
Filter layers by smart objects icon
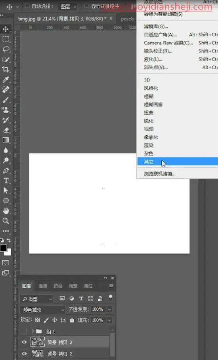(x=100, y=298)
